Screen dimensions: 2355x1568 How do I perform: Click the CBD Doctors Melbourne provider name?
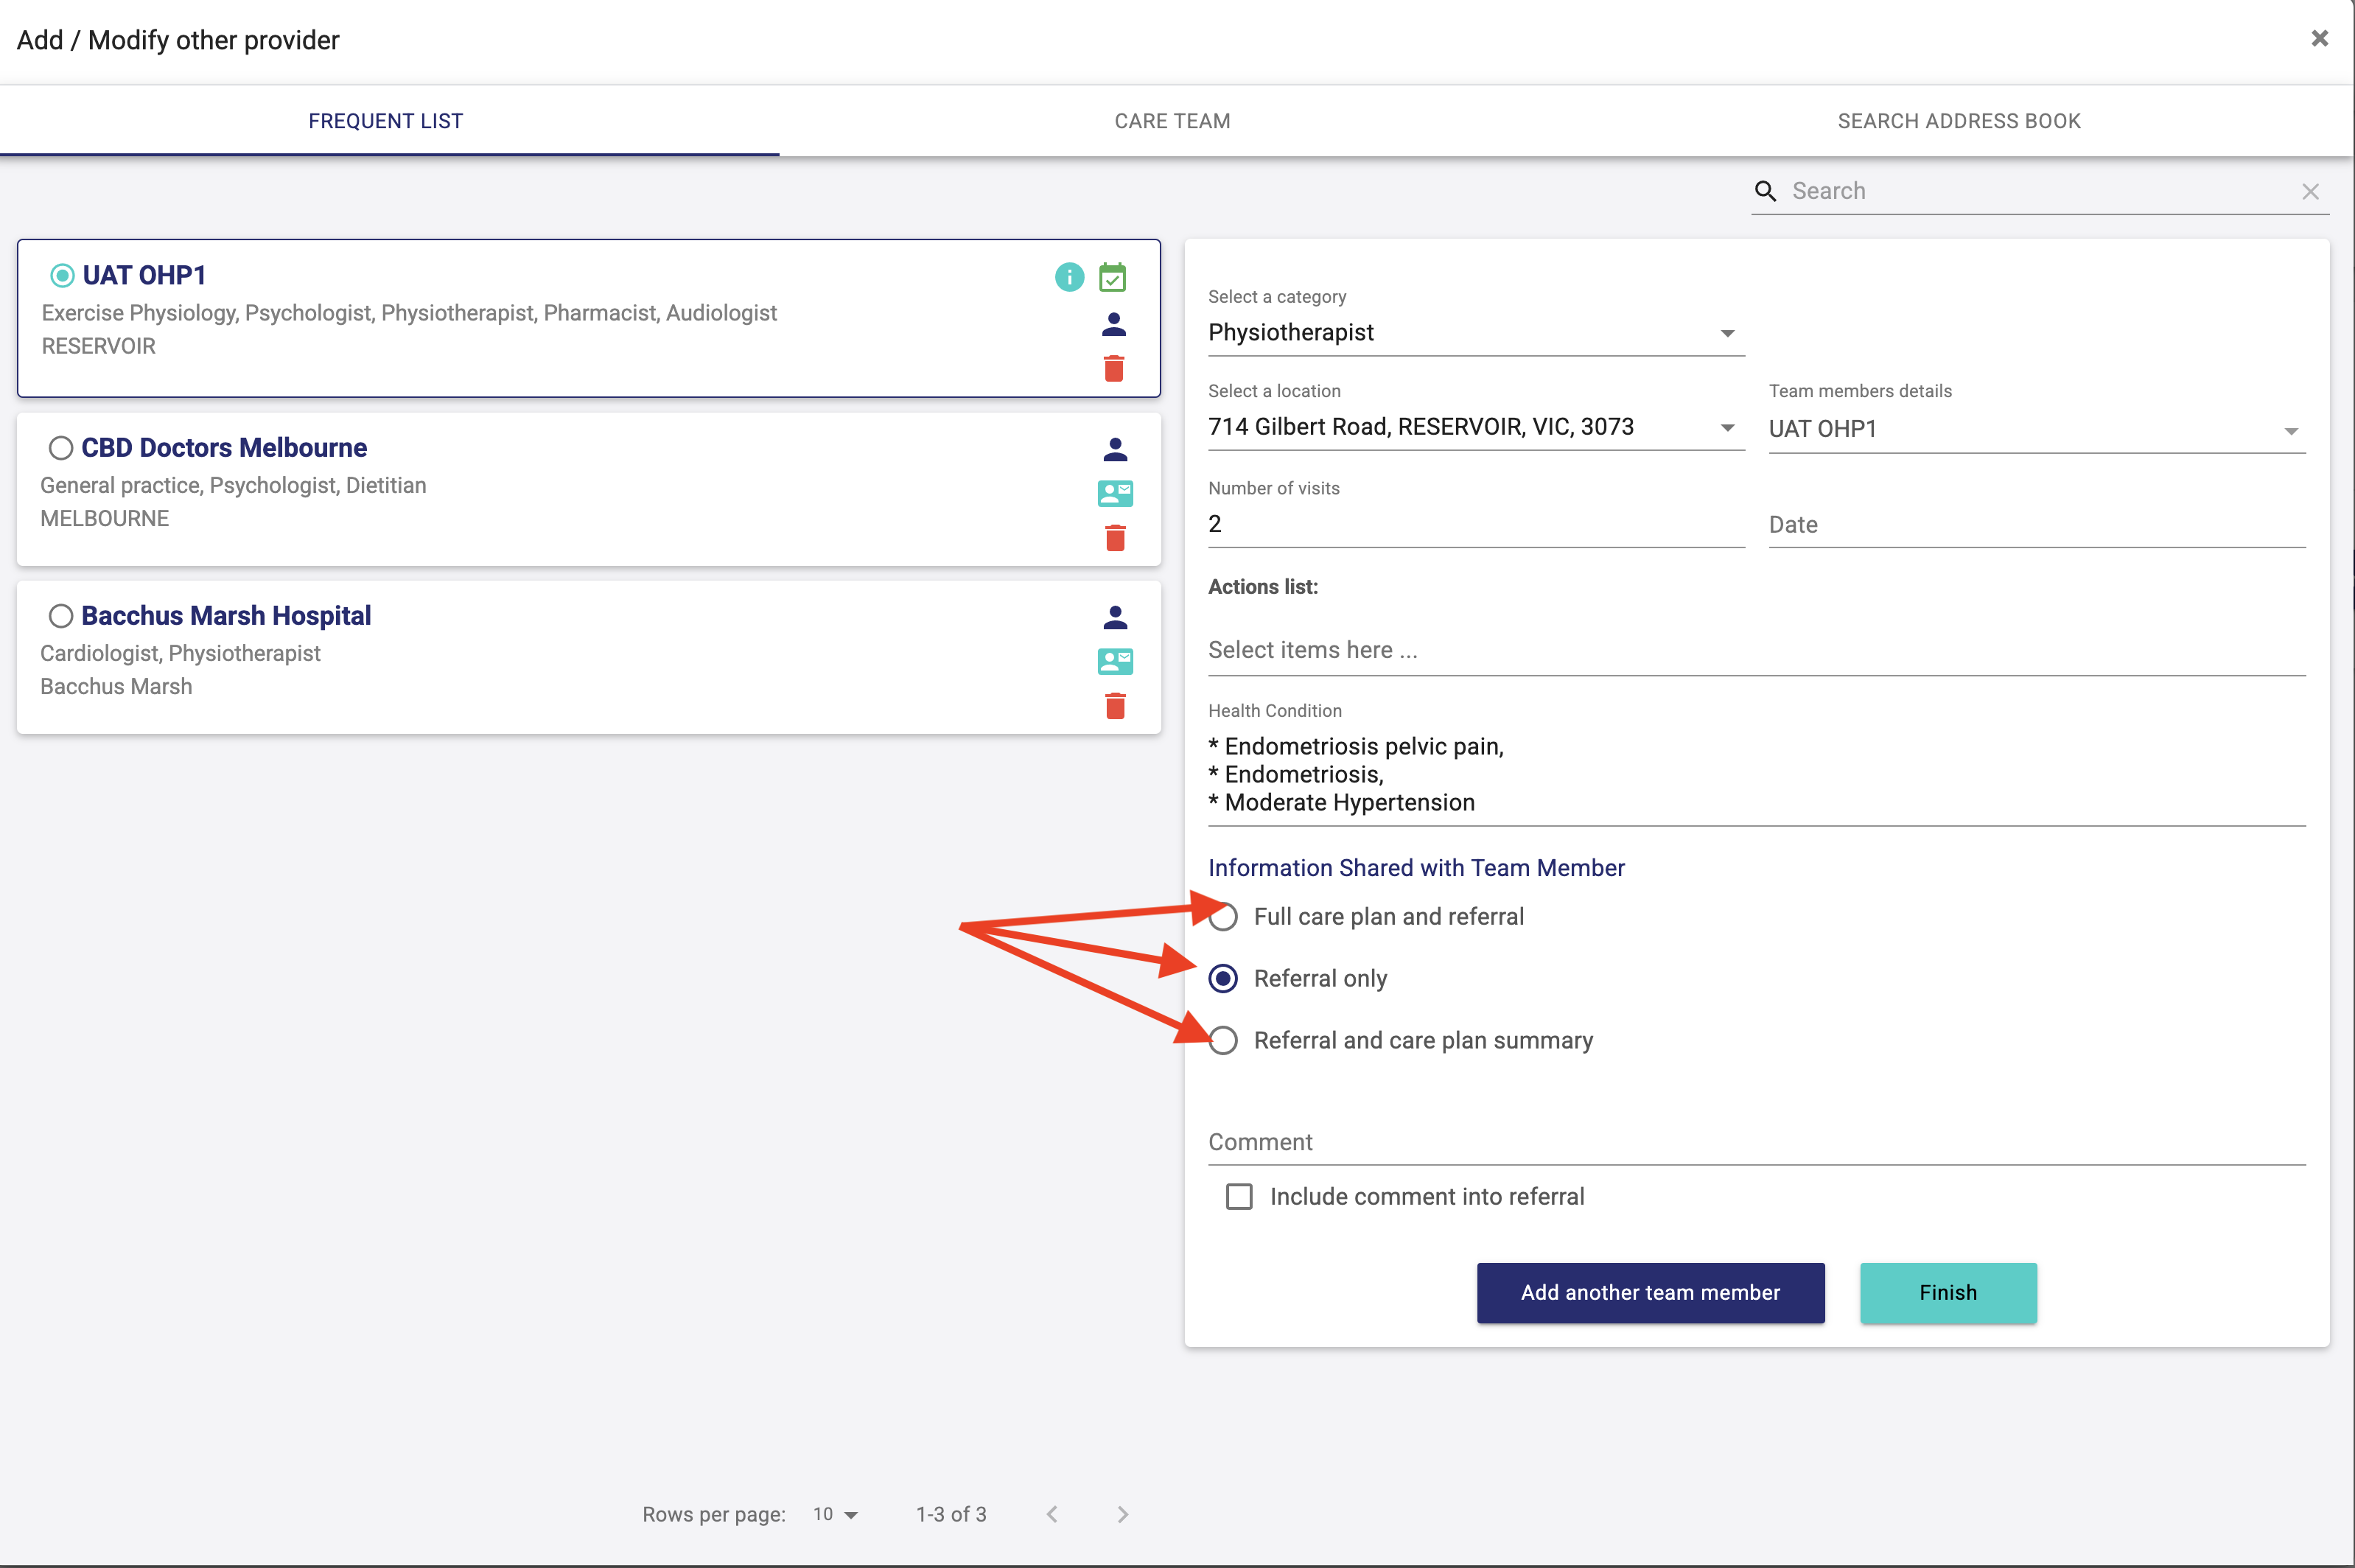pos(224,448)
